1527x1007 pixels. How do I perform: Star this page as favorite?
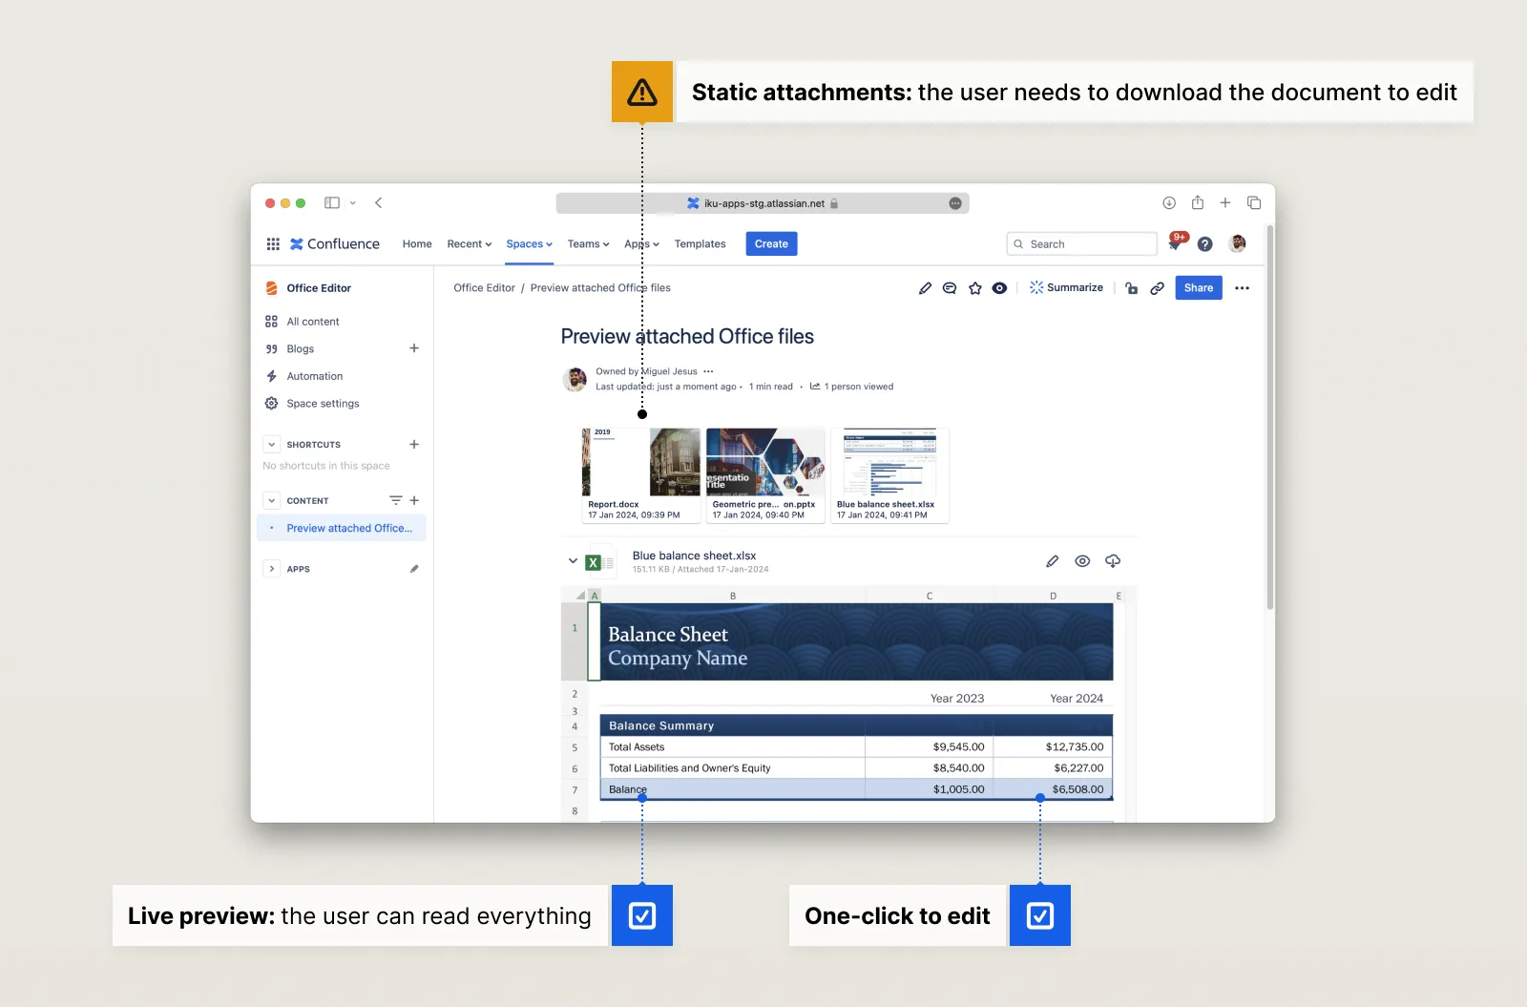pyautogui.click(x=975, y=288)
